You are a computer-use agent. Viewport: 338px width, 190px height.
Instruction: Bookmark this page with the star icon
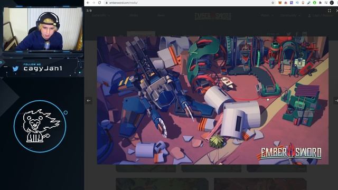click(x=273, y=3)
